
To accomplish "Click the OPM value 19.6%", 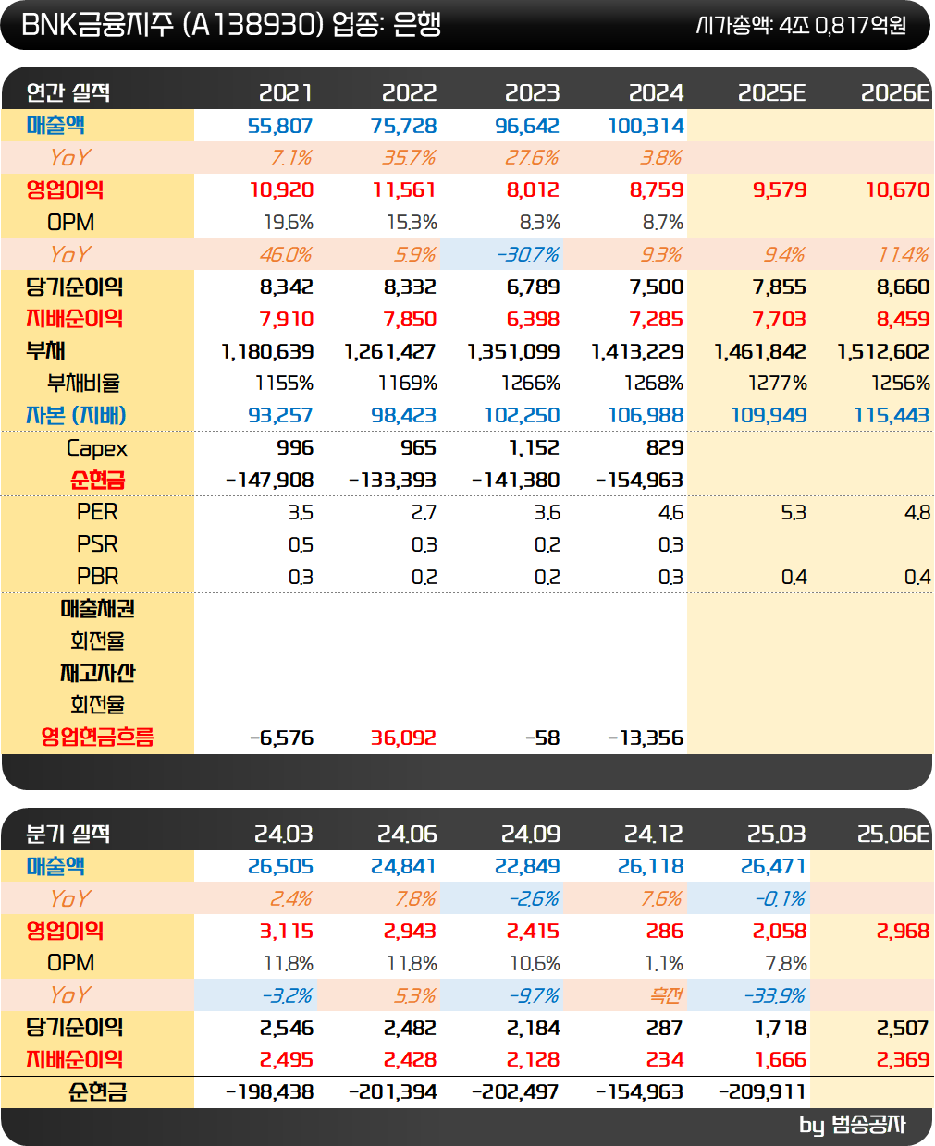I will 289,223.
